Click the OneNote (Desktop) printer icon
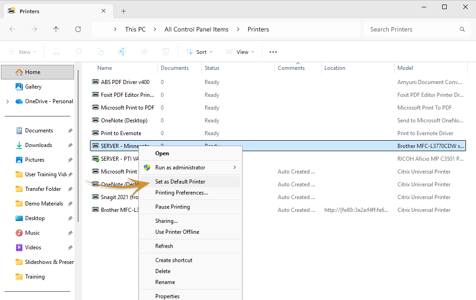This screenshot has width=476, height=300. 95,120
